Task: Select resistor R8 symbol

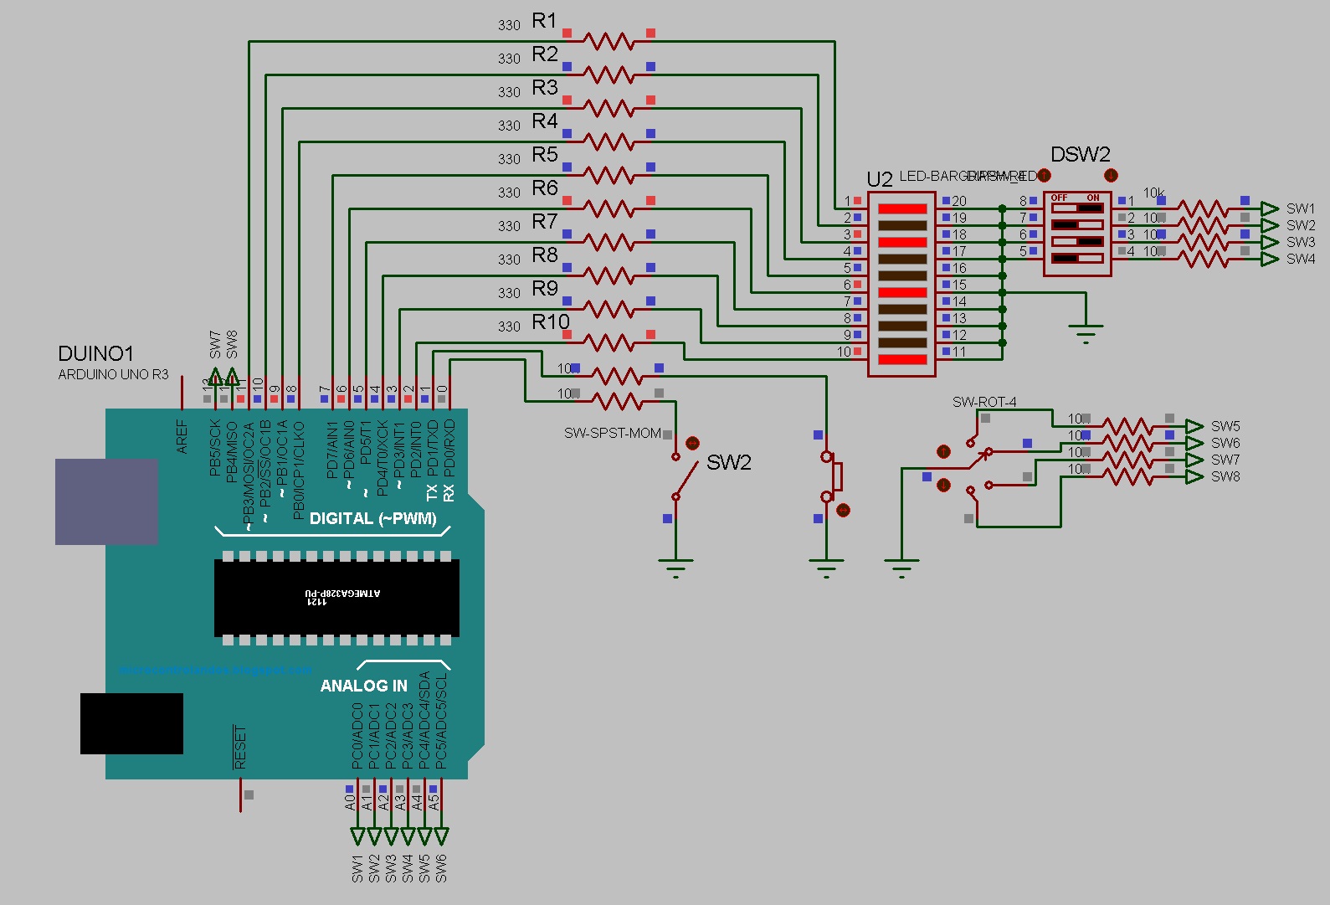Action: pyautogui.click(x=609, y=275)
